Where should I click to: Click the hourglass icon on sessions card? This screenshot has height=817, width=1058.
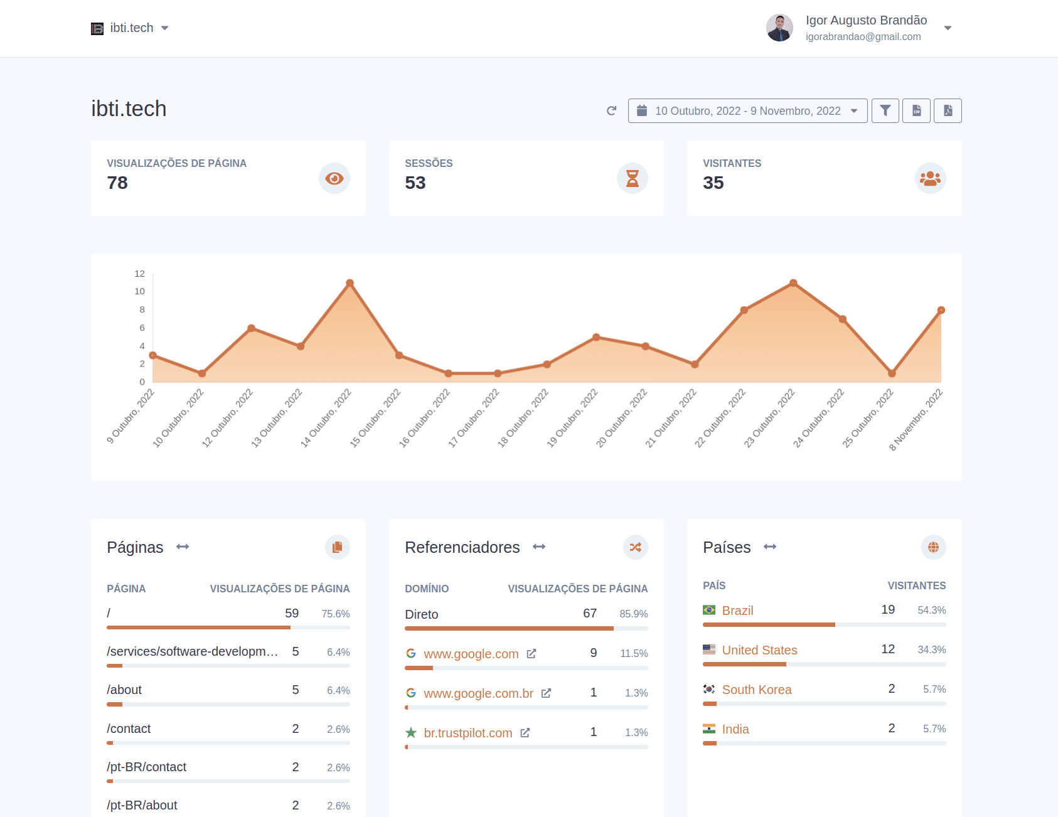tap(633, 178)
